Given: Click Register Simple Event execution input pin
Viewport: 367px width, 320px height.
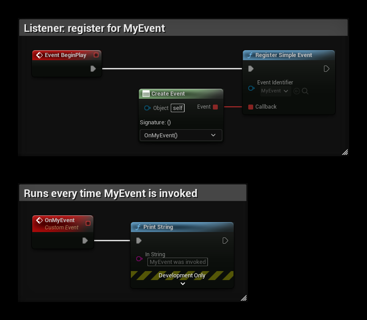Looking at the screenshot, I should [250, 69].
